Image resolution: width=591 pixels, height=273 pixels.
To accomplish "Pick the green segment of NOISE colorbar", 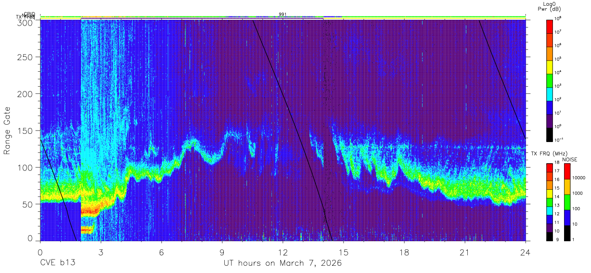I will (567, 202).
